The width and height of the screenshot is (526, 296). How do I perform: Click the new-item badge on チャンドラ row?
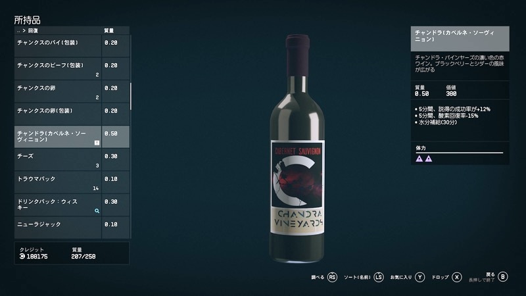click(x=97, y=143)
